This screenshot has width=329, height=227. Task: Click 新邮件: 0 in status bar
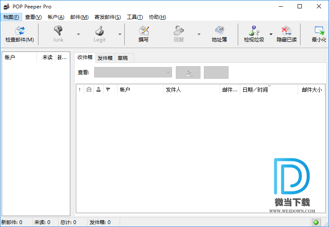pos(12,222)
